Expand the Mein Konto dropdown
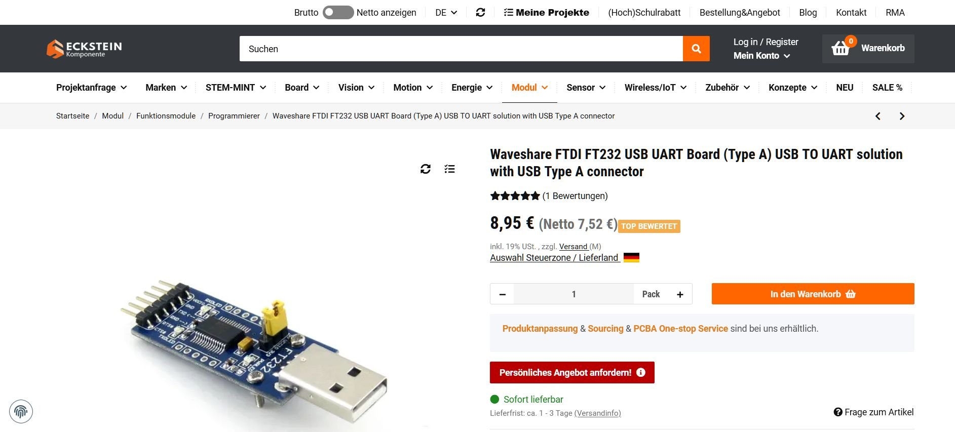The image size is (955, 432). [x=761, y=56]
